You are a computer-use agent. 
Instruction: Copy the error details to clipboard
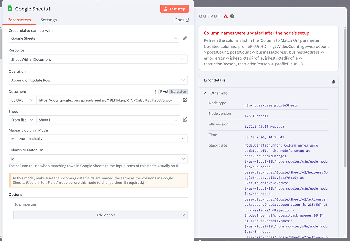[x=333, y=81]
